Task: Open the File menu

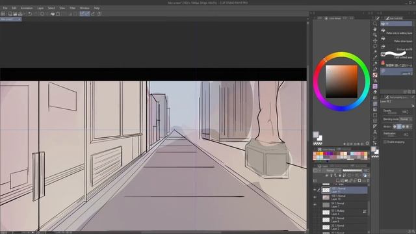Action: tap(5, 8)
